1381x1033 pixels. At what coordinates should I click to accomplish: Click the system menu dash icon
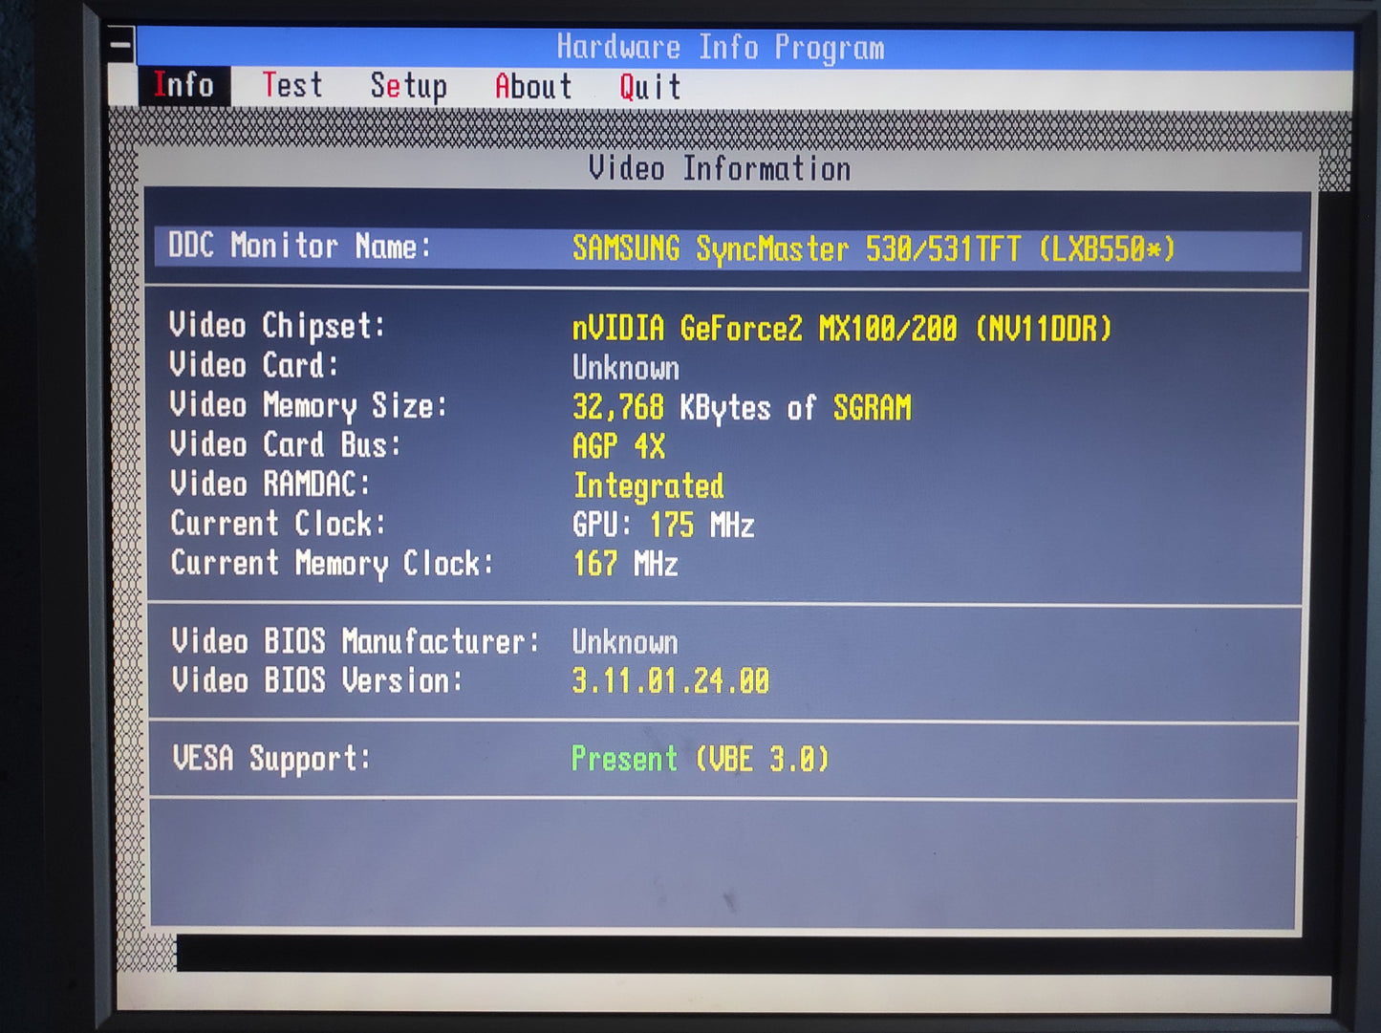coord(121,44)
